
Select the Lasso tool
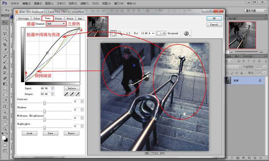click(5, 34)
